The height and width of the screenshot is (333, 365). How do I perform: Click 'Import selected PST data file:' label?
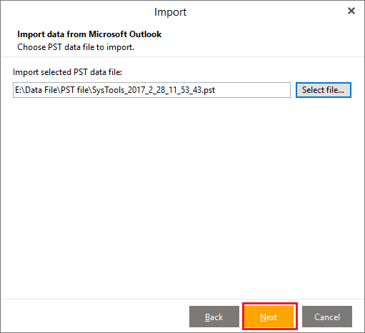click(x=67, y=72)
